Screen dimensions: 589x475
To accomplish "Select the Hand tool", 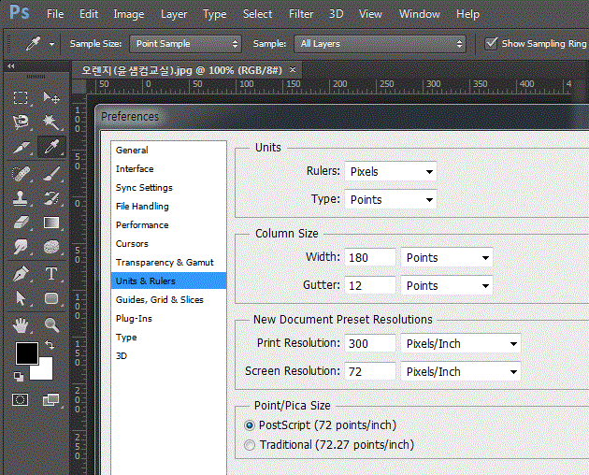I will pyautogui.click(x=21, y=325).
